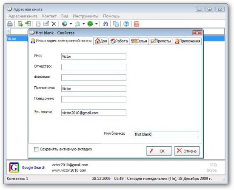Click the Skype label in the bottom panel
The height and width of the screenshot is (190, 234).
click(x=211, y=170)
